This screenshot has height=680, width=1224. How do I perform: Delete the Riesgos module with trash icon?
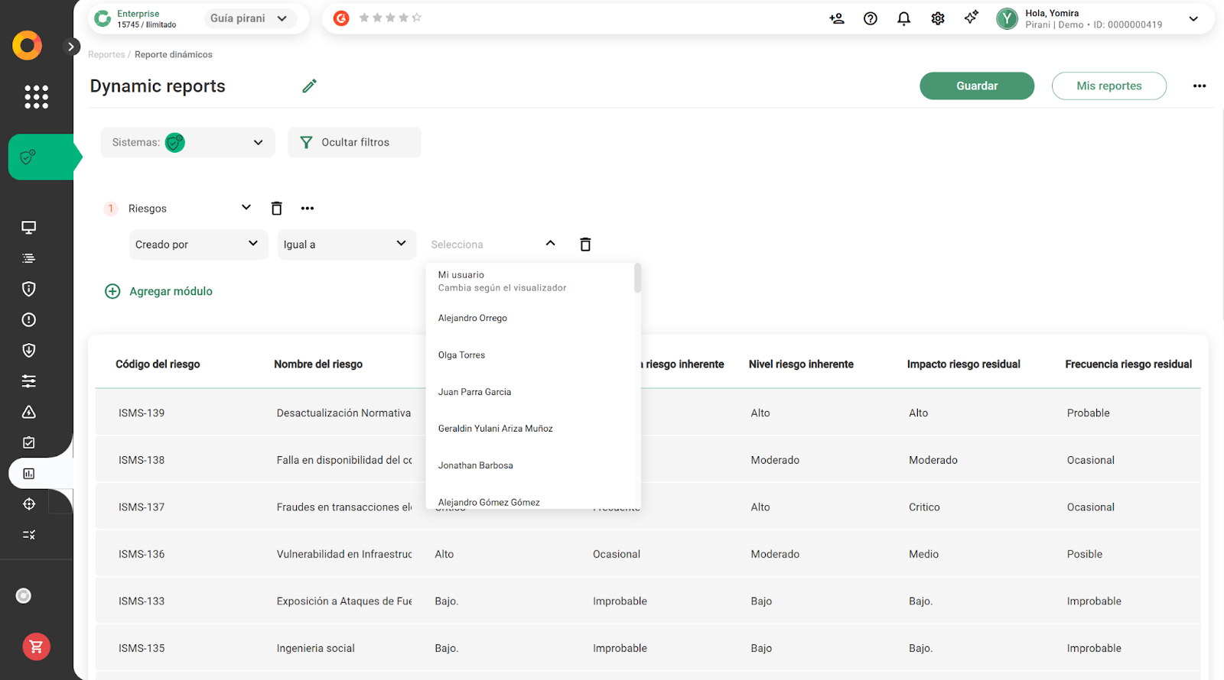(x=277, y=209)
